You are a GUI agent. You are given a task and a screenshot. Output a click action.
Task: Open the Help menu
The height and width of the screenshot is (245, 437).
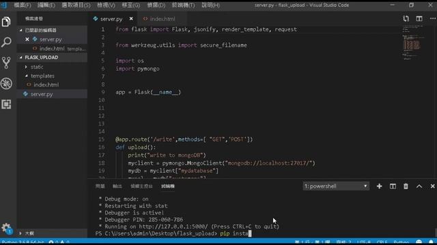click(x=210, y=5)
